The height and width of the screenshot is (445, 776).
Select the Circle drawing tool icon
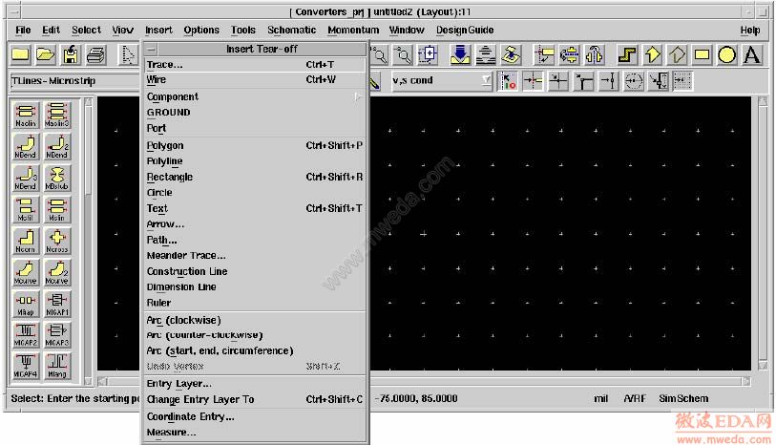(x=727, y=55)
